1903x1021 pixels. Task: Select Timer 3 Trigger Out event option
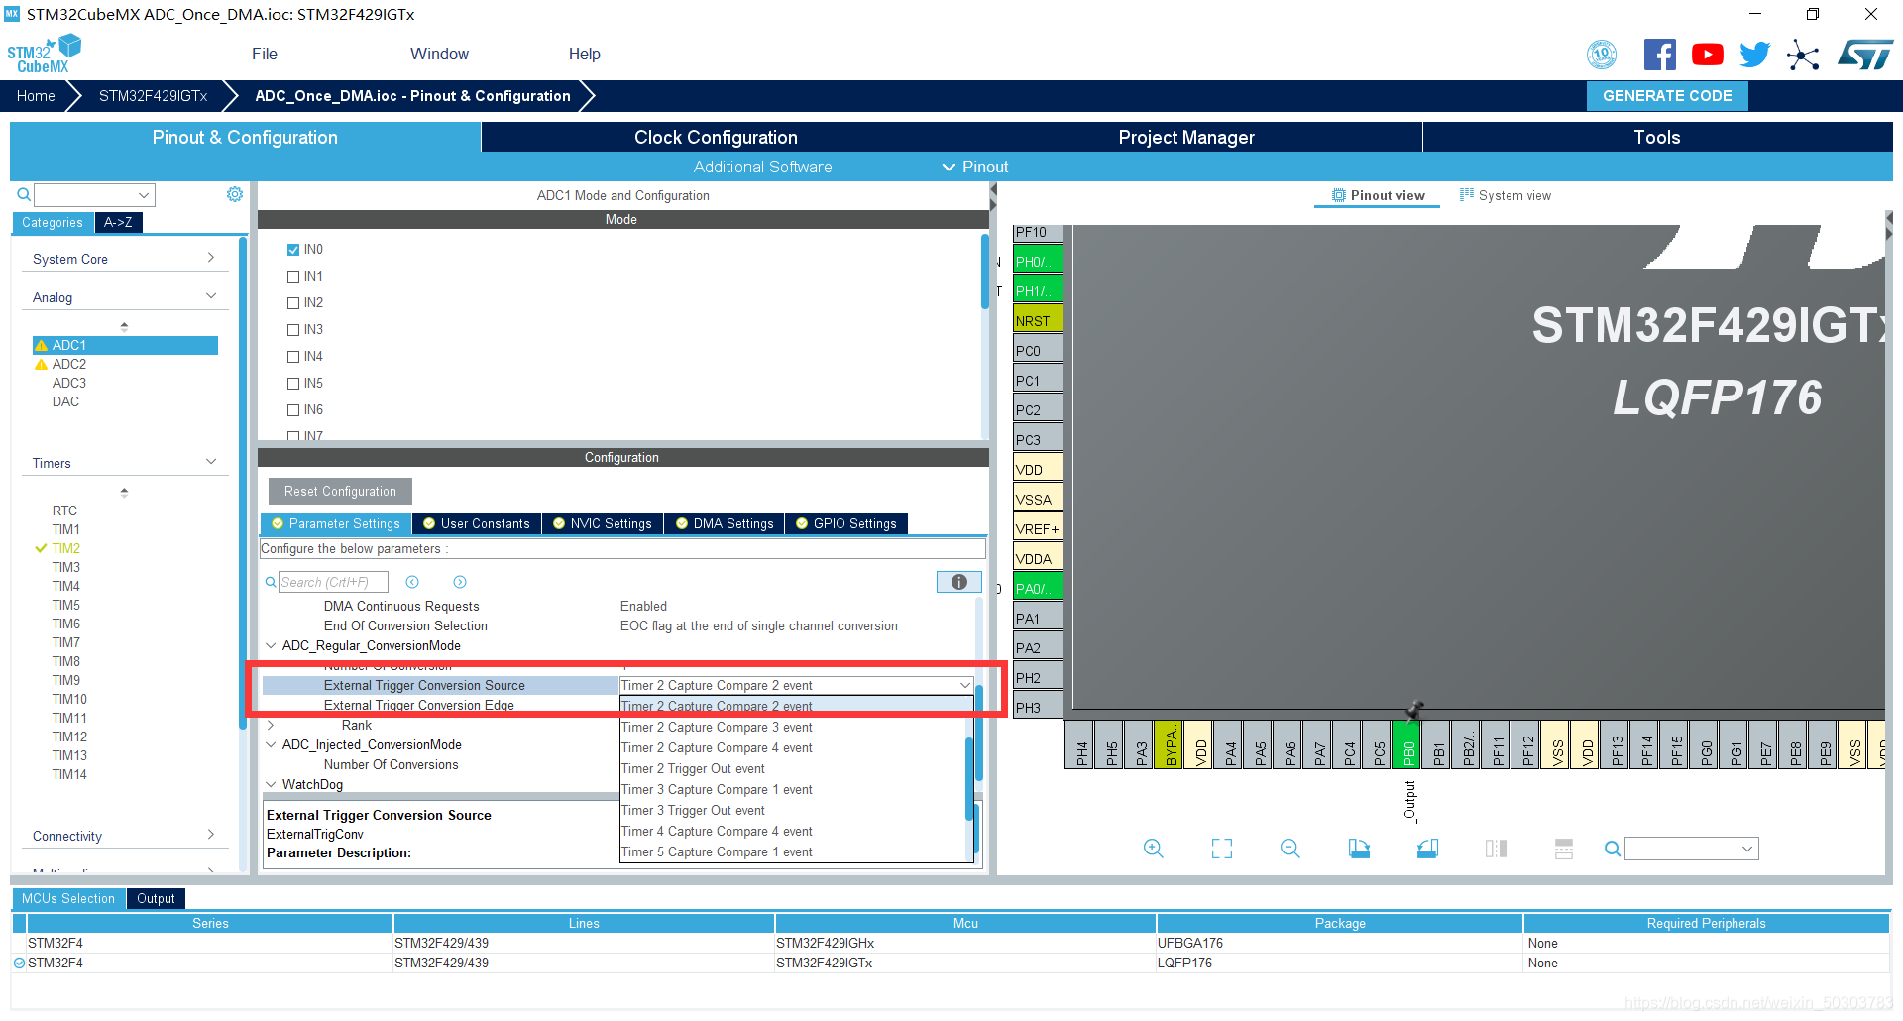point(693,810)
